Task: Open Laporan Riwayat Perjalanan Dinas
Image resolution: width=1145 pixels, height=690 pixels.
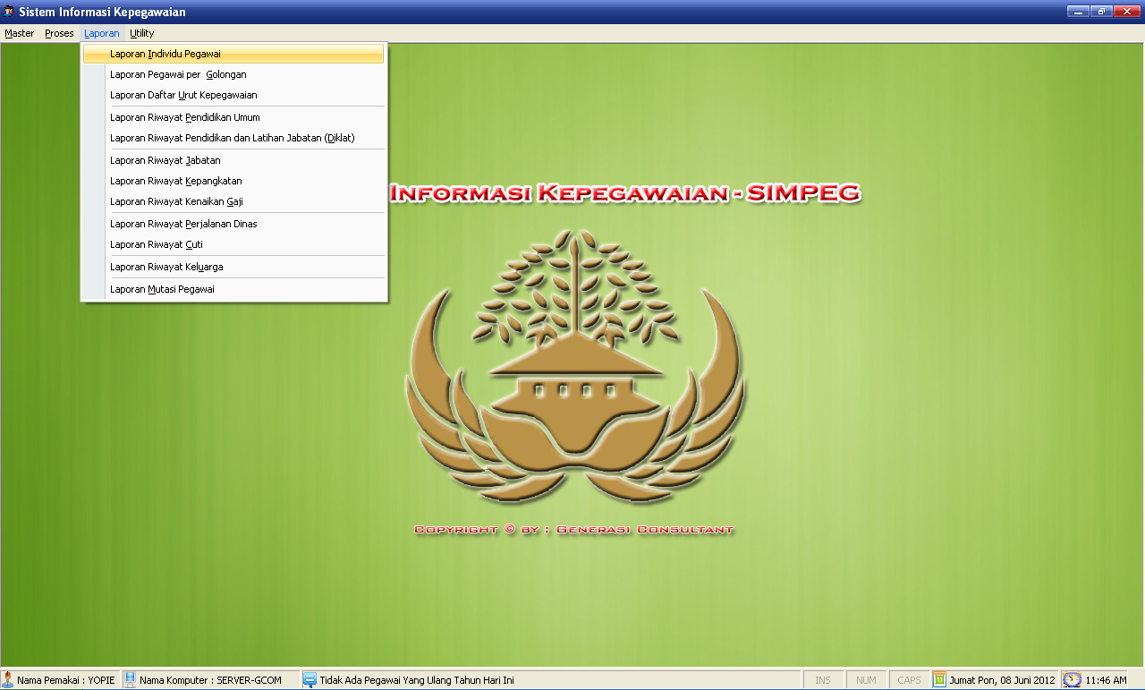Action: 183,224
